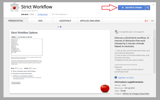The image size is (160, 100).
Task: Click the Work minutes input field
Action: [16, 68]
